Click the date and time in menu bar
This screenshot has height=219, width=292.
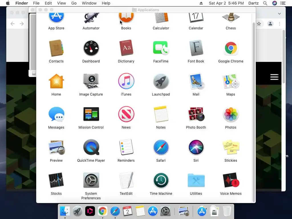tap(226, 3)
